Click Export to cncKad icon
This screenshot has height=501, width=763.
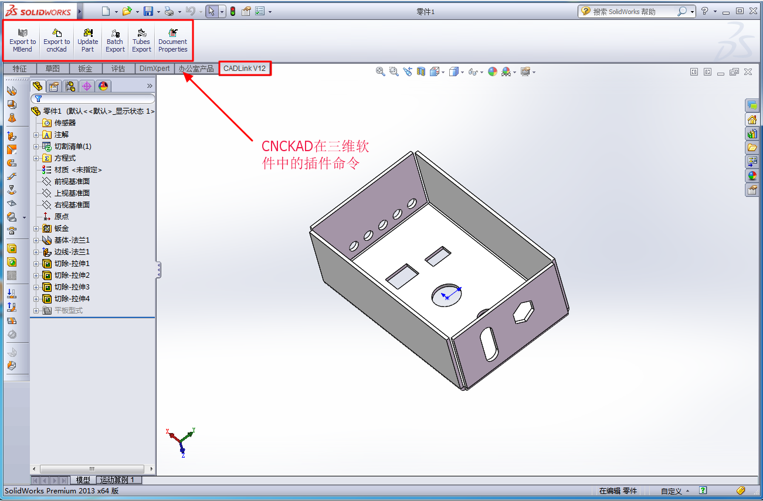(57, 40)
